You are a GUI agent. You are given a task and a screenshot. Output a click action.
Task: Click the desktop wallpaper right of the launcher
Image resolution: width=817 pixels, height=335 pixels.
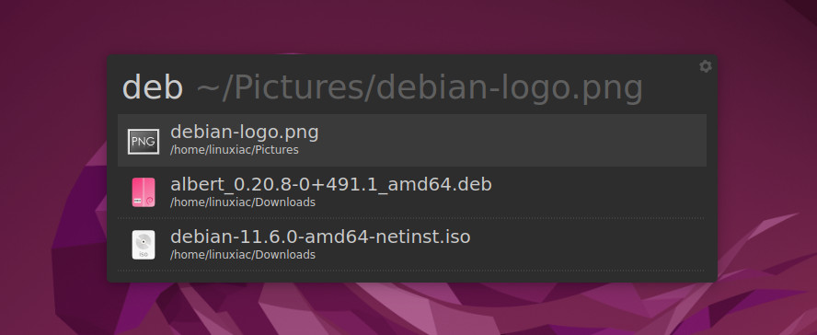pyautogui.click(x=767, y=167)
